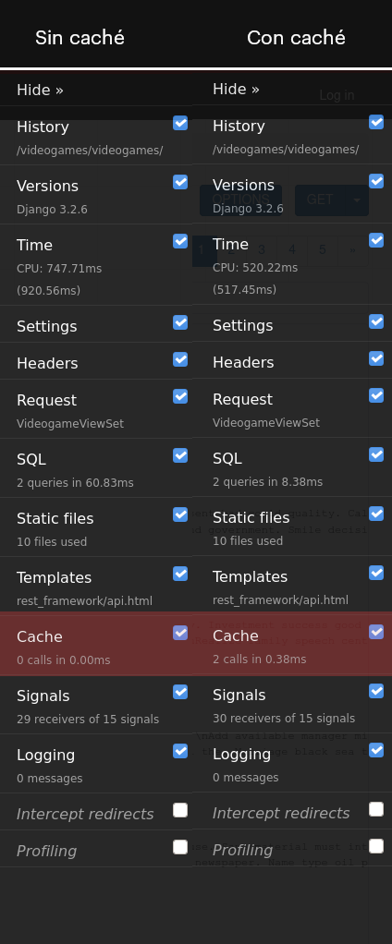392x944 pixels.
Task: Uncheck Headers checkbox in Con caché panel
Action: click(376, 358)
